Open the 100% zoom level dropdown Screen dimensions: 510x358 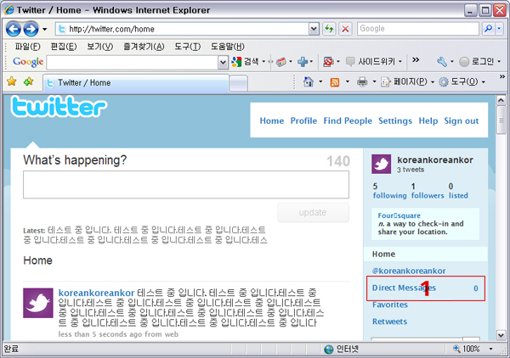pyautogui.click(x=491, y=349)
